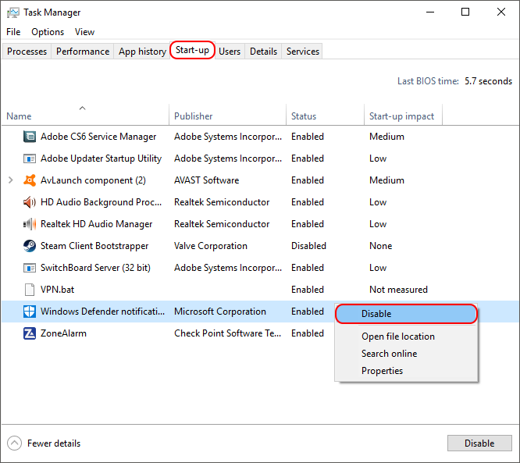Maximize the Task Manager window
Image resolution: width=520 pixels, height=463 pixels.
pos(465,12)
